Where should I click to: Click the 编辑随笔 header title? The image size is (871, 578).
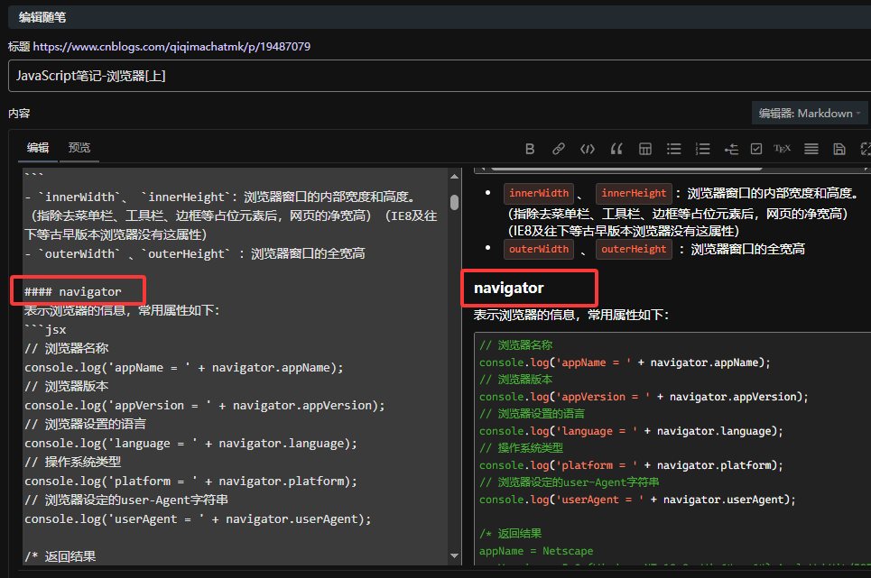42,17
